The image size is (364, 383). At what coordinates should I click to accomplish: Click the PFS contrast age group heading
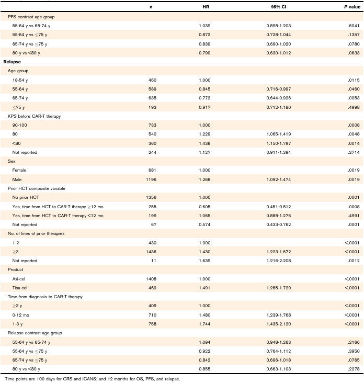coord(31,17)
